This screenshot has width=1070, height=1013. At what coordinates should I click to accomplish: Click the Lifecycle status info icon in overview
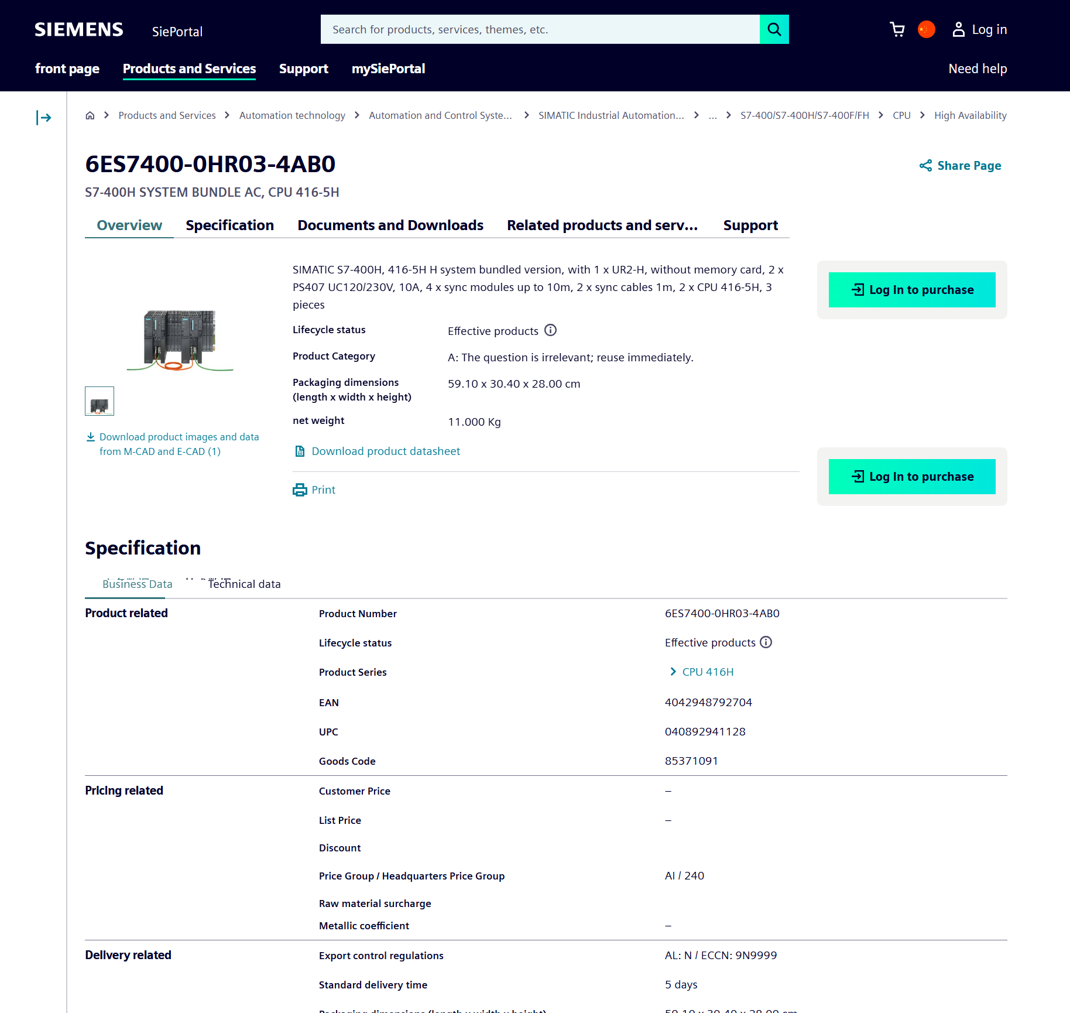(x=550, y=330)
